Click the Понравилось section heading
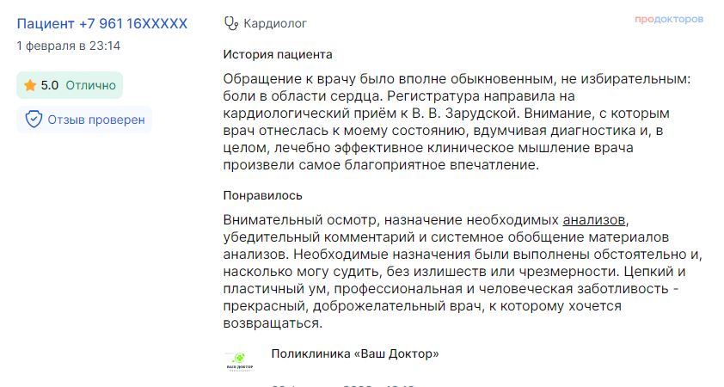Screen dimensions: 724x387 tap(262, 195)
